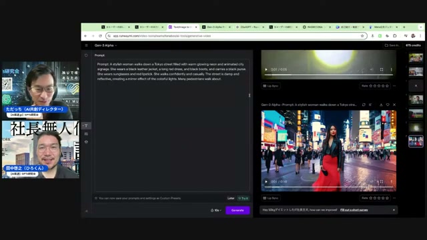Favorite the Tokyo video with the heart icon
The width and height of the screenshot is (427, 240).
(388, 105)
